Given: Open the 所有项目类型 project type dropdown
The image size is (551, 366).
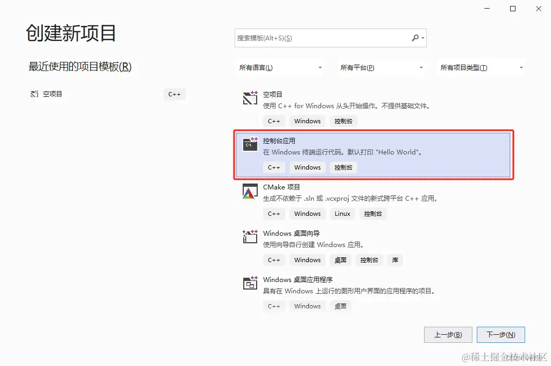Looking at the screenshot, I should 481,67.
